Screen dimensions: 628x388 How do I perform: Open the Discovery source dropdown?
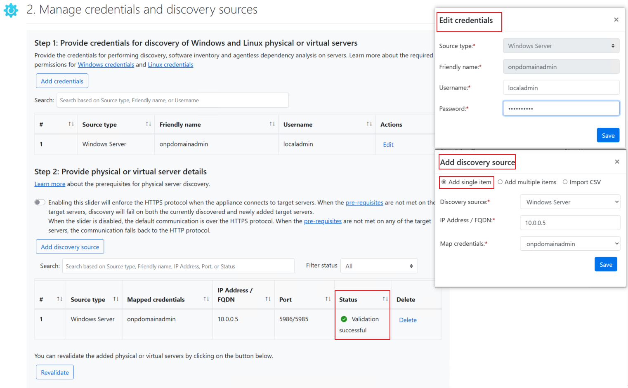pos(570,202)
